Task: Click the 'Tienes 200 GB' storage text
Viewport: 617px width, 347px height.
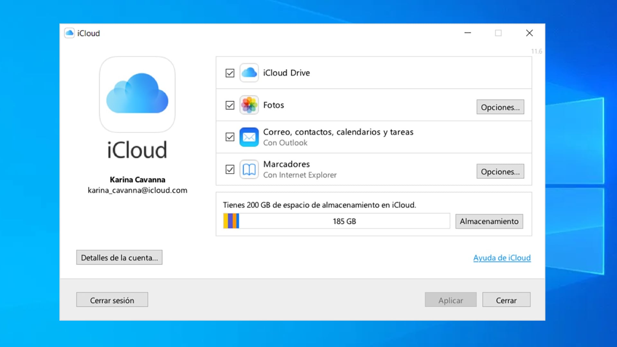Action: 319,205
